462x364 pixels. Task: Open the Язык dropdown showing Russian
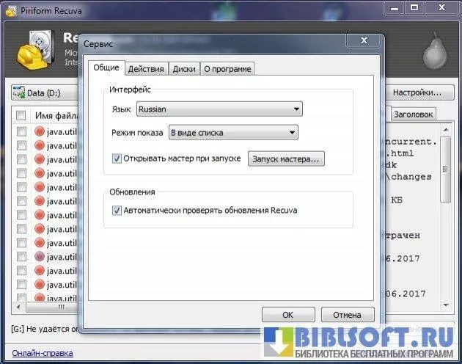tap(220, 109)
